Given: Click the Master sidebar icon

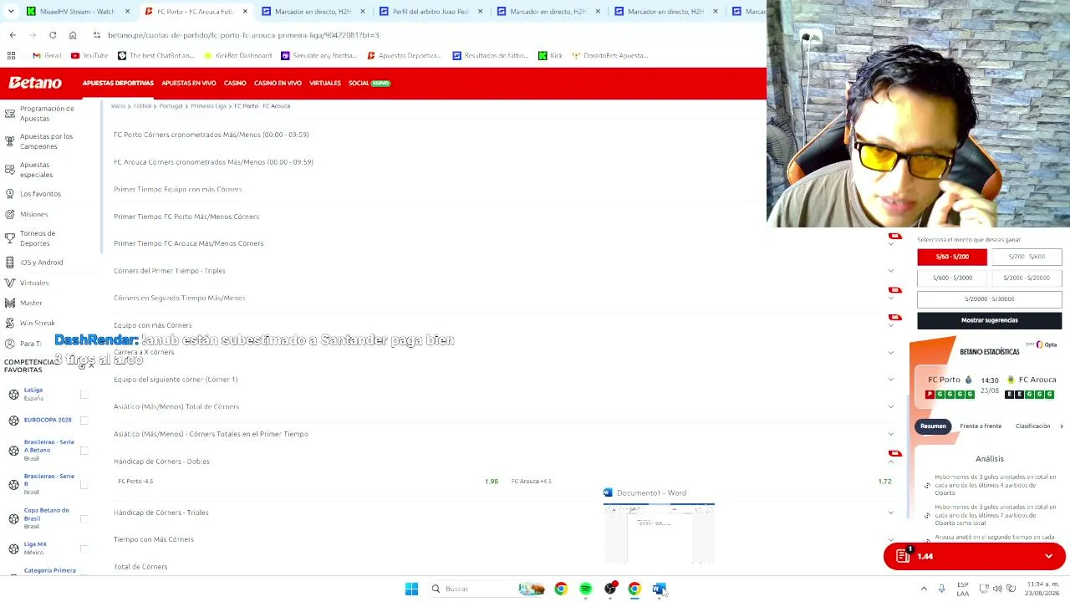Looking at the screenshot, I should click(x=10, y=303).
